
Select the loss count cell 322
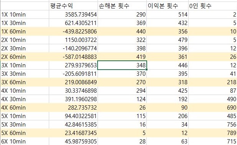tap(122, 40)
